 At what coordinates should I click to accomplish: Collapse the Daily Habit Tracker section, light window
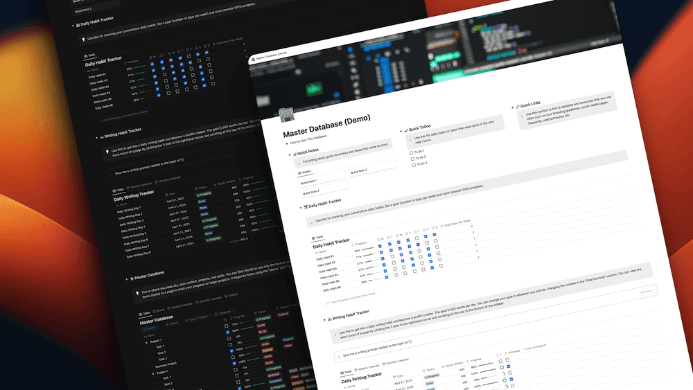tap(301, 208)
